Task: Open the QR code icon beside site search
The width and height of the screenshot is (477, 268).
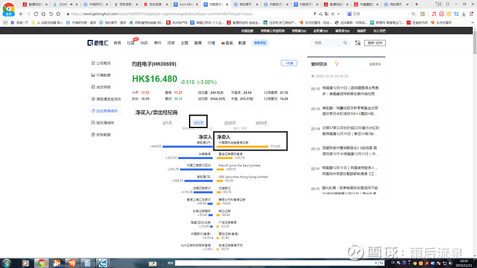Action: coord(358,43)
